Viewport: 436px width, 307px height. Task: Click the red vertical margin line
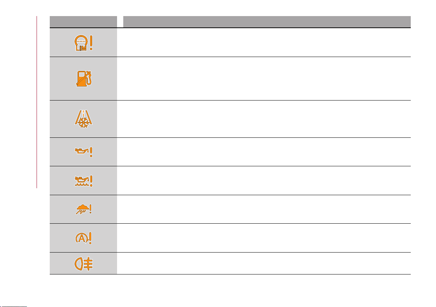37,102
